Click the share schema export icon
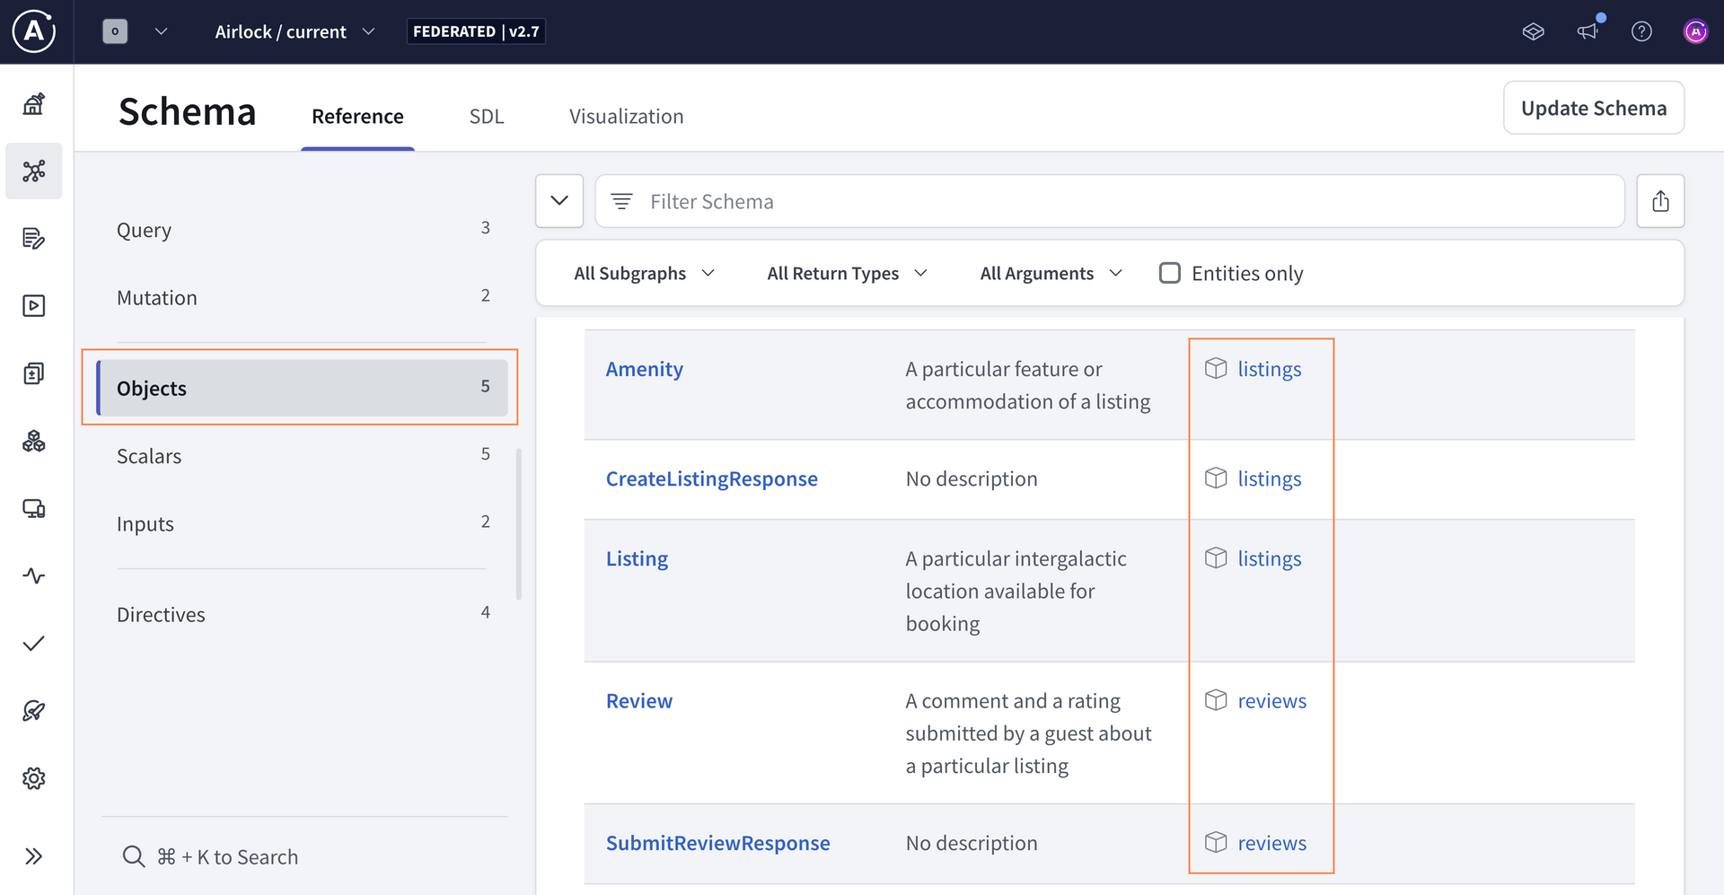Viewport: 1724px width, 895px height. point(1660,201)
